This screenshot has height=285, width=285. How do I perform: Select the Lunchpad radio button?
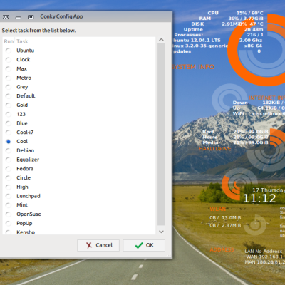(9, 196)
